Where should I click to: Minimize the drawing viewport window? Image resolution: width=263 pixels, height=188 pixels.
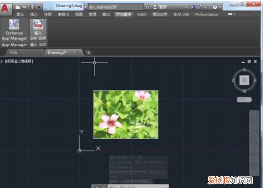243,62
